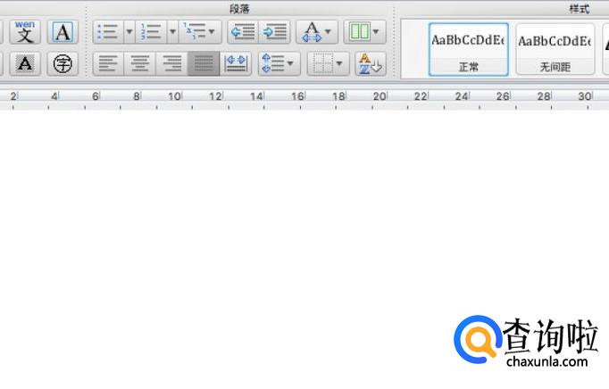Toggle right text alignment

click(x=171, y=63)
